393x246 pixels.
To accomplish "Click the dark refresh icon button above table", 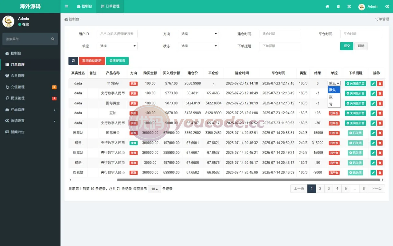I will click(x=73, y=61).
